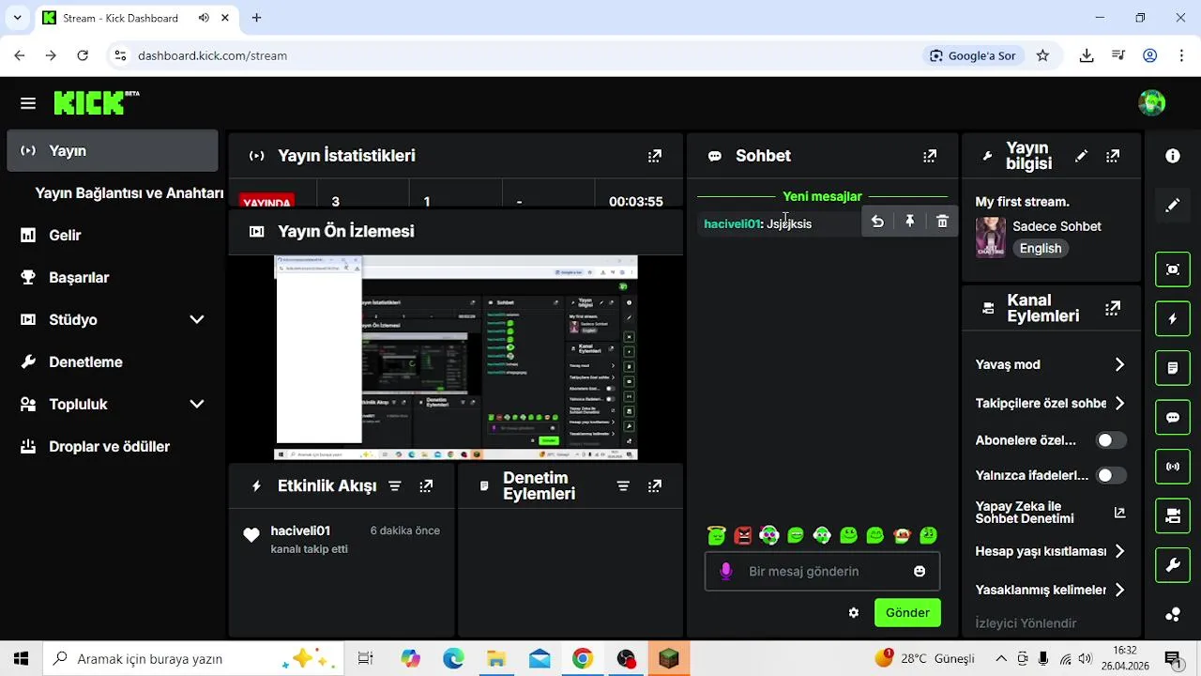Open Yasaklanmış kelimeler options arrow
This screenshot has height=676, width=1201.
tap(1119, 590)
